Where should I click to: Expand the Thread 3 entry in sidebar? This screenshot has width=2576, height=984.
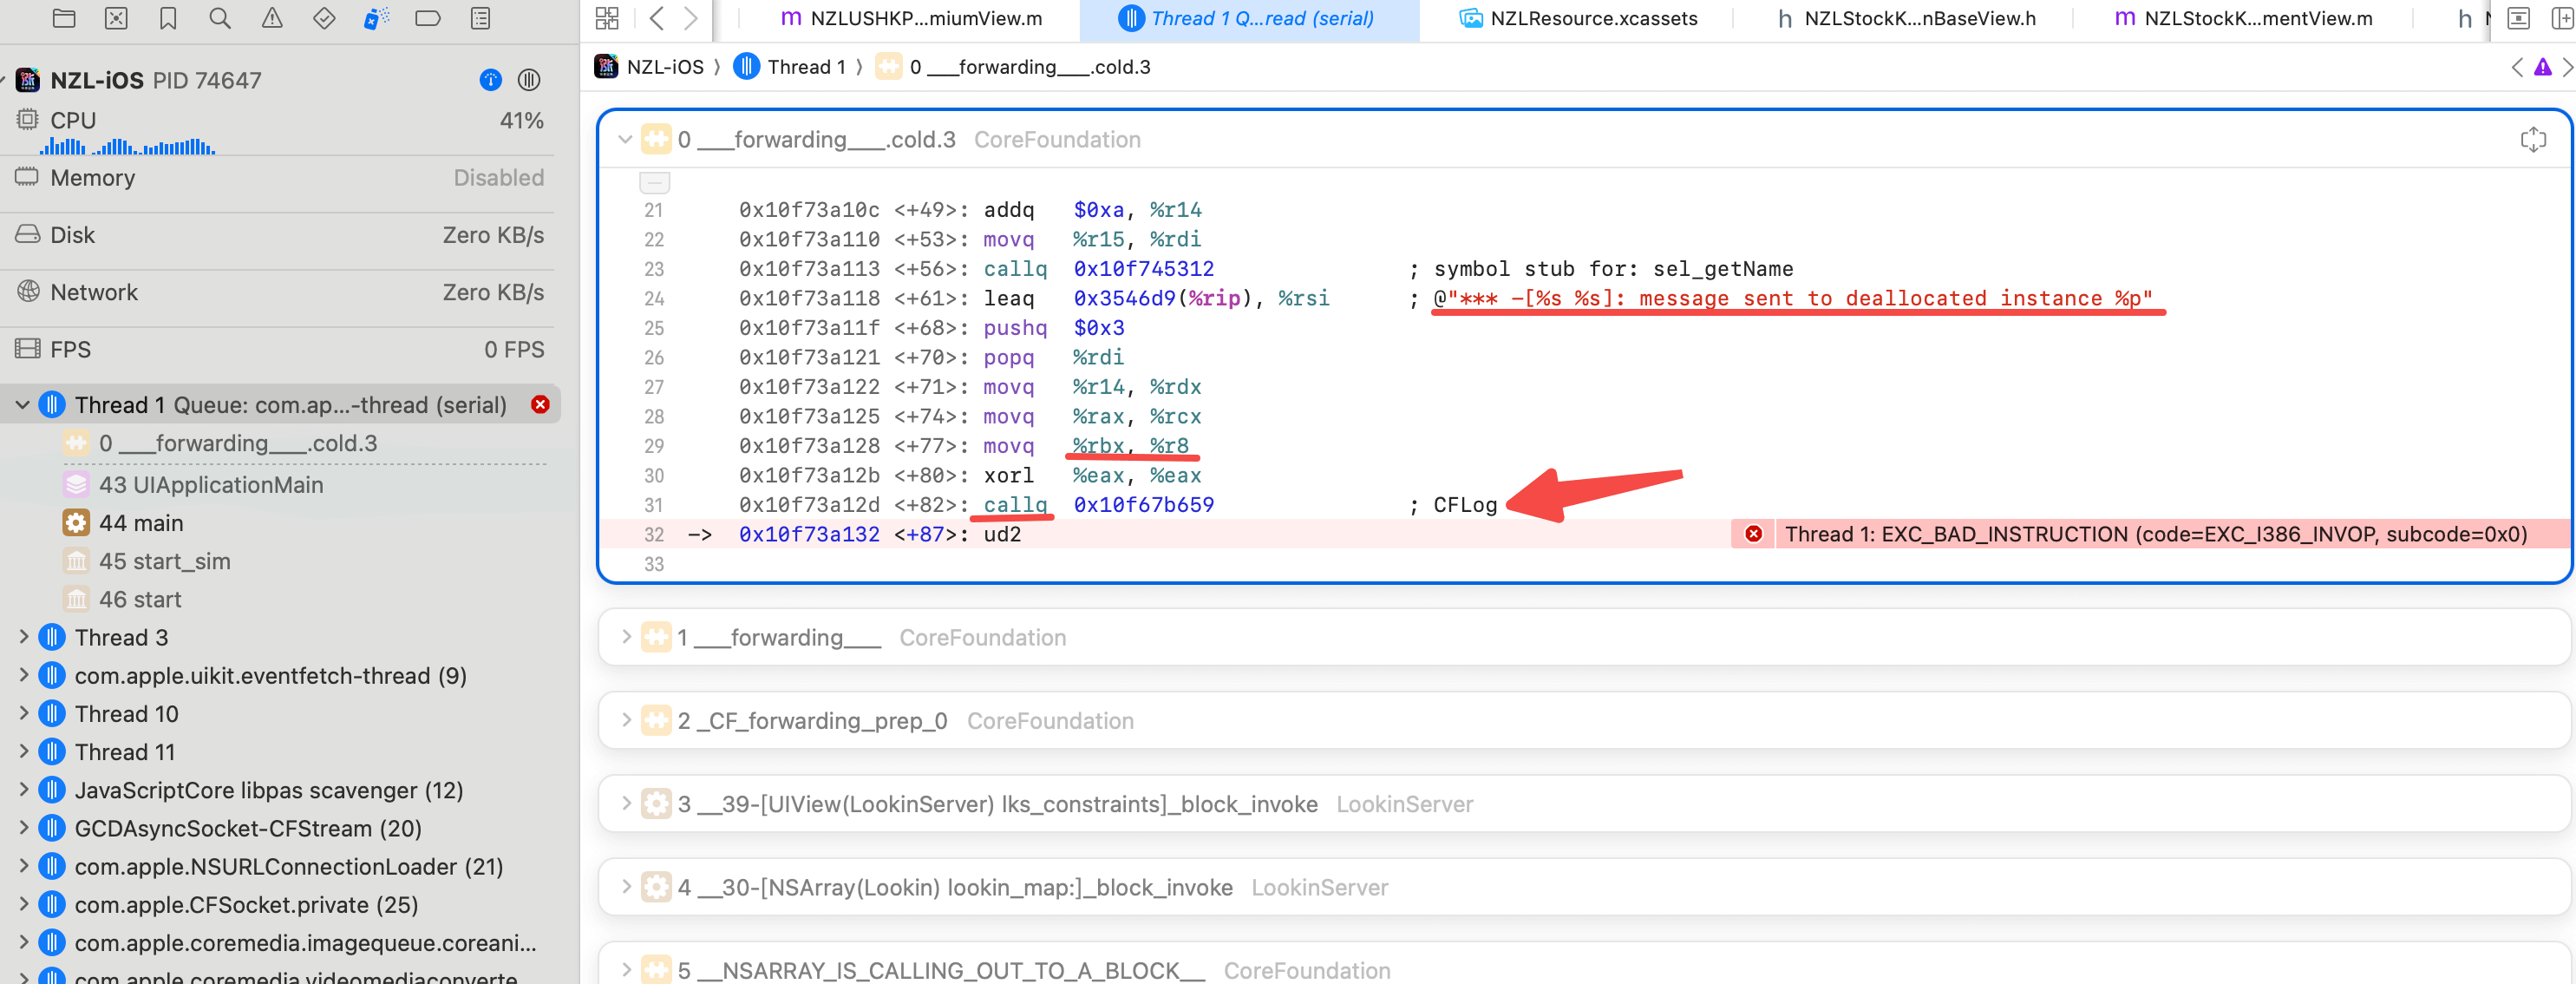(x=24, y=636)
